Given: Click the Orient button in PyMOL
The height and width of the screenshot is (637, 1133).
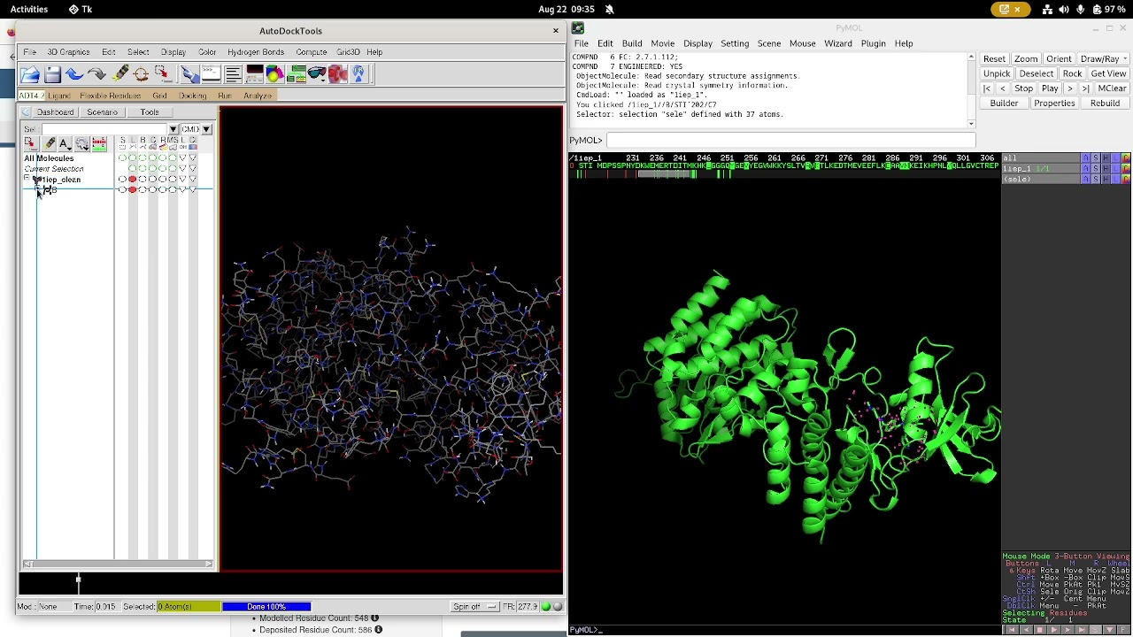Looking at the screenshot, I should [x=1059, y=58].
